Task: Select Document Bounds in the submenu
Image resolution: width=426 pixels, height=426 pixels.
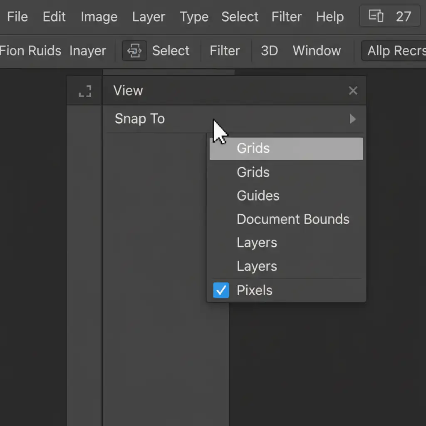Action: tap(293, 219)
